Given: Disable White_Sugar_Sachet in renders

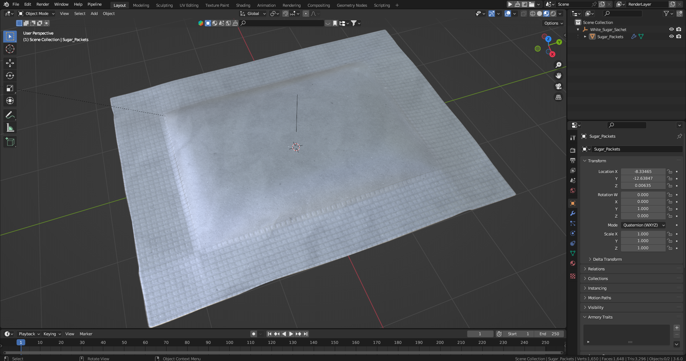Looking at the screenshot, I should click(679, 30).
